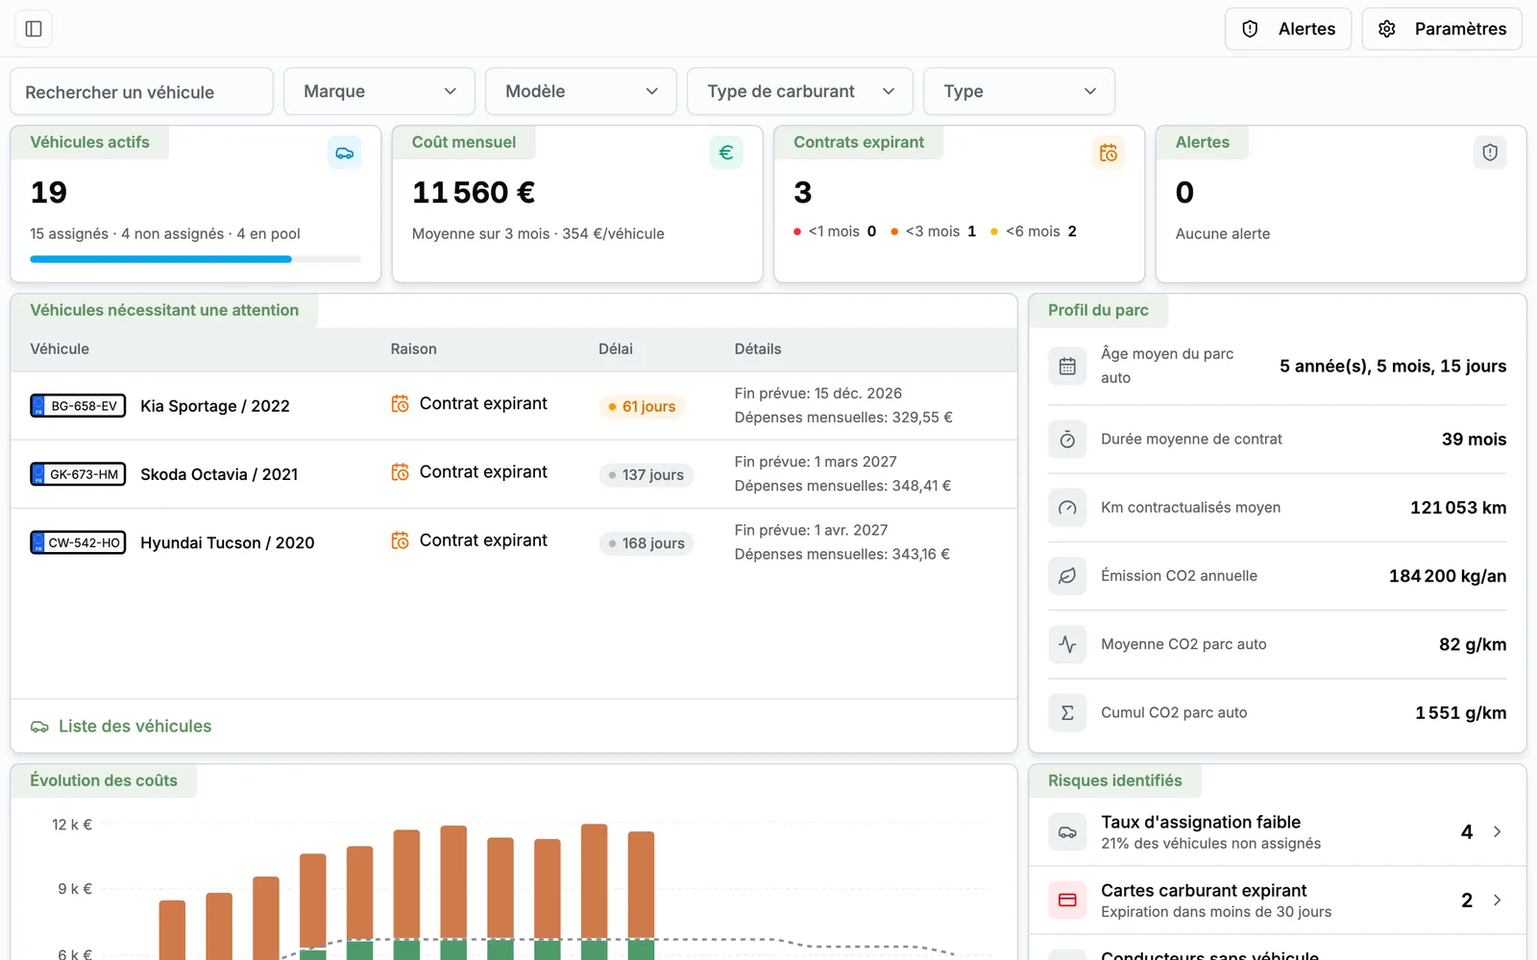Screen dimensions: 1537x960
Task: Click license plate GK-673-HM
Action: coord(78,474)
